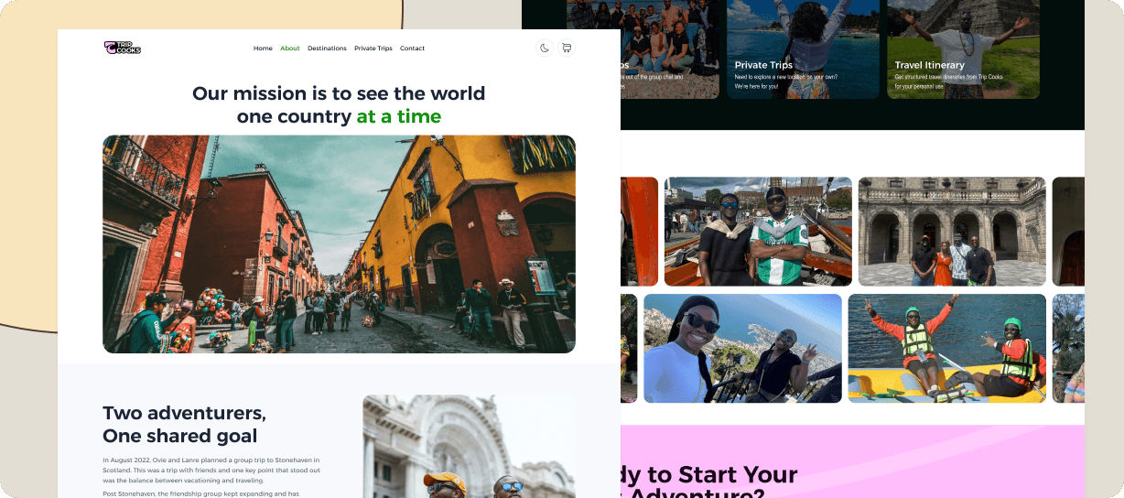1124x498 pixels.
Task: Click the Travel Itinerary card
Action: (963, 49)
